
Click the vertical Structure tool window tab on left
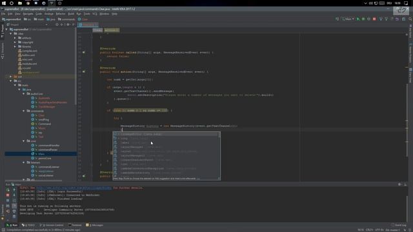point(3,51)
